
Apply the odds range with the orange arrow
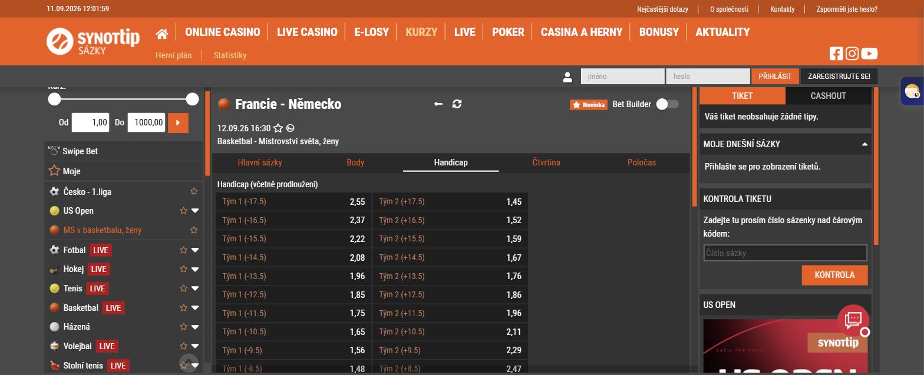178,123
